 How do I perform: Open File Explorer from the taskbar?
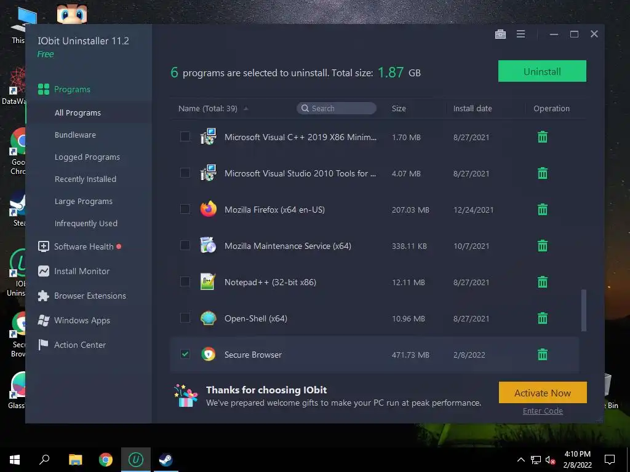[x=75, y=460]
